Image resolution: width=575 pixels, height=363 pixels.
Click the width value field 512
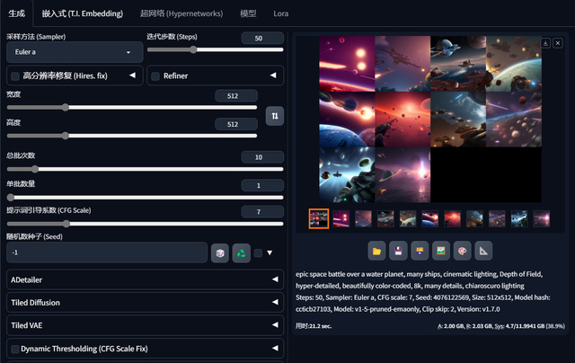pos(236,96)
